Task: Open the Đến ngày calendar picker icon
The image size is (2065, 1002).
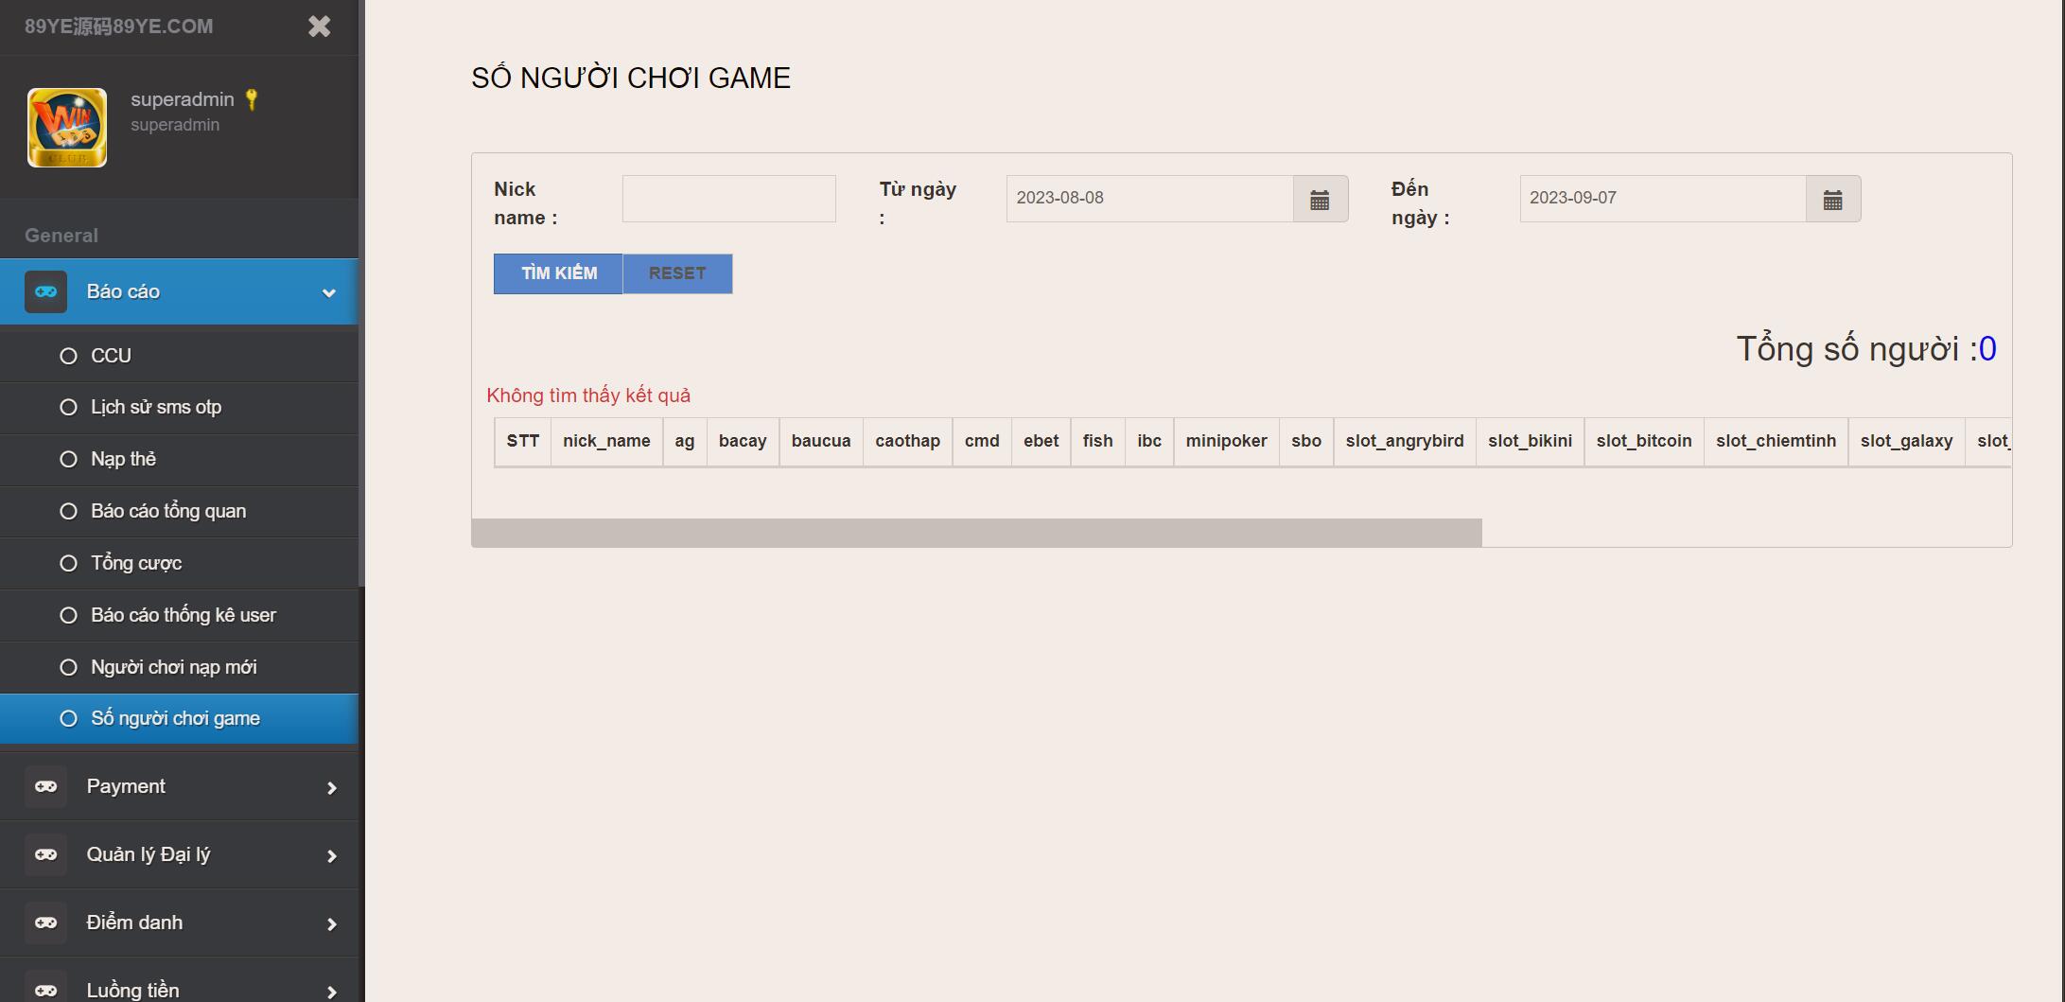Action: coord(1832,200)
